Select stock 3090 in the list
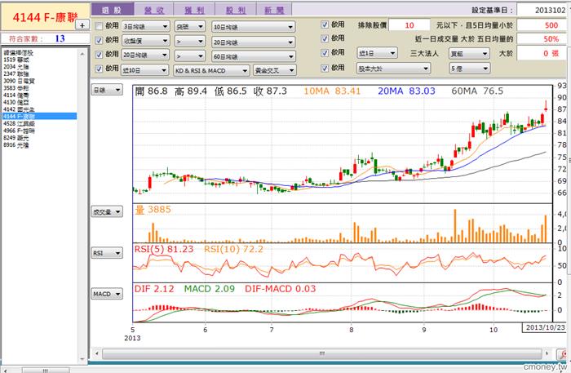 (x=39, y=81)
